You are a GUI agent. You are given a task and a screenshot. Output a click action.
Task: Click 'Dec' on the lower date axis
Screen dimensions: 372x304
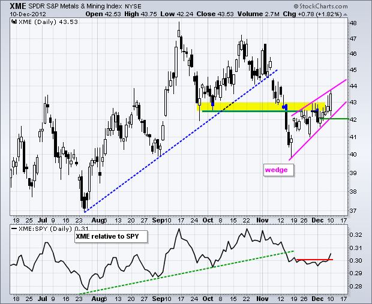coord(317,299)
